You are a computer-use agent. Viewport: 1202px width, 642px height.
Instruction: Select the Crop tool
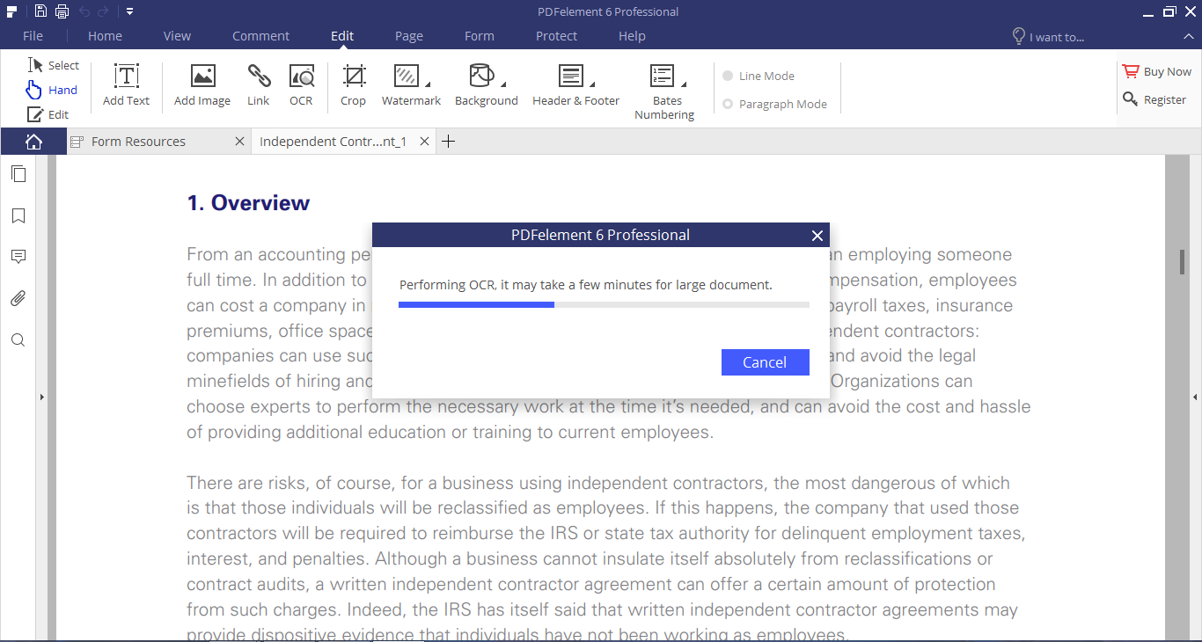354,84
